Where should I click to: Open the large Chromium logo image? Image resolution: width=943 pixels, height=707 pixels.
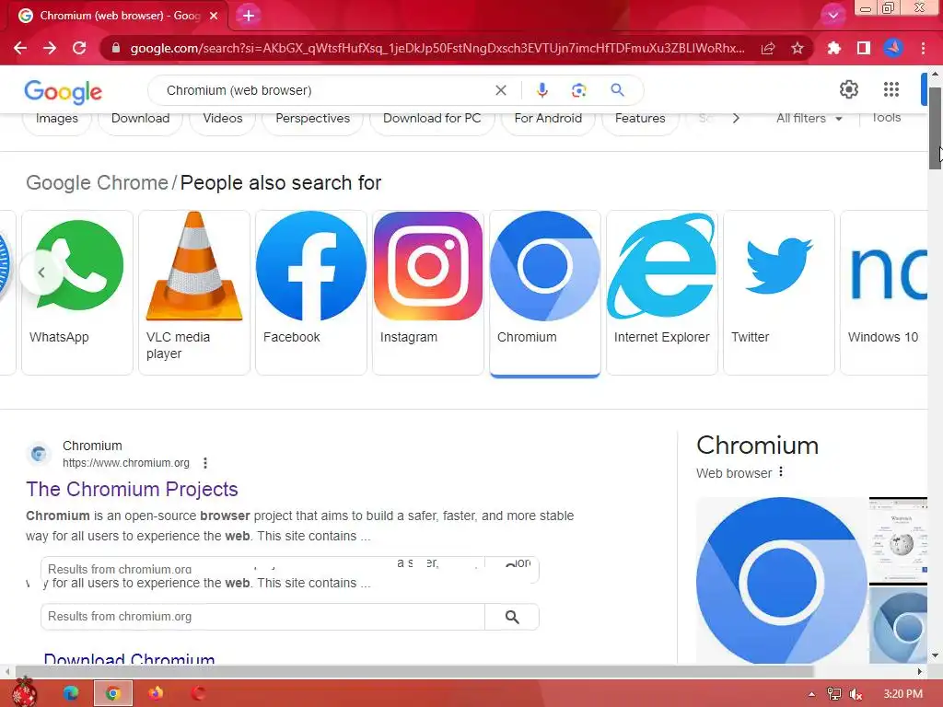pos(782,581)
